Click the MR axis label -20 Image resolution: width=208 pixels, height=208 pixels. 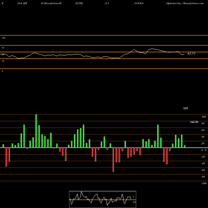click(x=203, y=157)
